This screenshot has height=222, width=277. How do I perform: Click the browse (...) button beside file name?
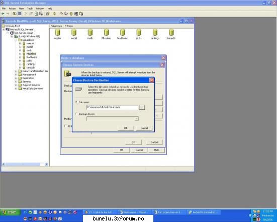(142, 107)
